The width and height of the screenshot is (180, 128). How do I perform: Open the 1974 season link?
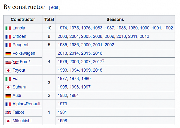pyautogui.click(x=62, y=28)
